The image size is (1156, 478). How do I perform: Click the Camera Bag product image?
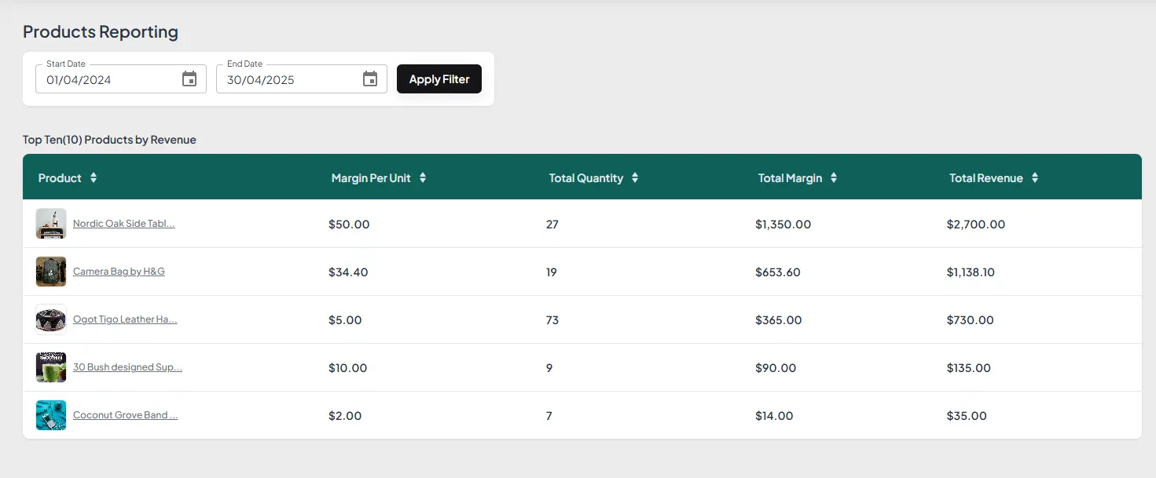[50, 271]
